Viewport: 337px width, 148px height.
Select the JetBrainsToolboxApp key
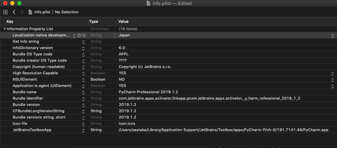point(32,130)
